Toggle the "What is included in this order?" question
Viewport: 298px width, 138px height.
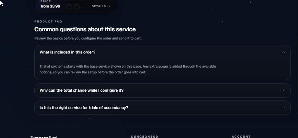coord(67,52)
